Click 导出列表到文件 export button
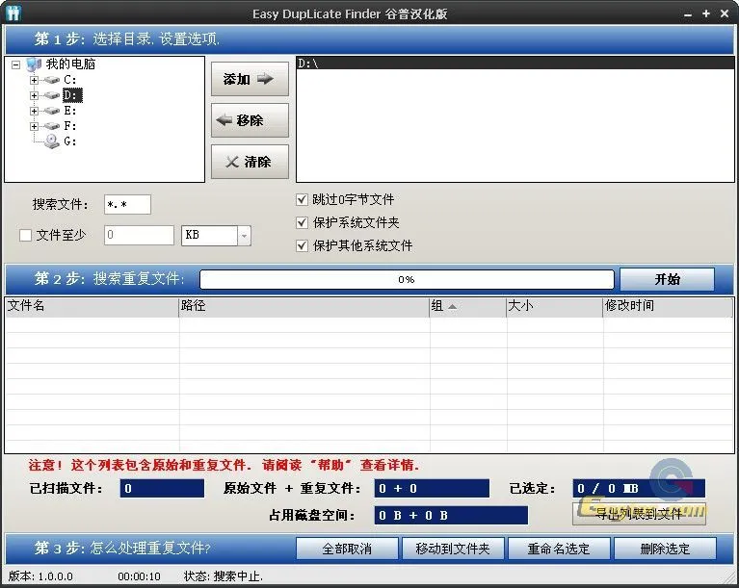Screen dimensions: 739x588 tap(639, 514)
